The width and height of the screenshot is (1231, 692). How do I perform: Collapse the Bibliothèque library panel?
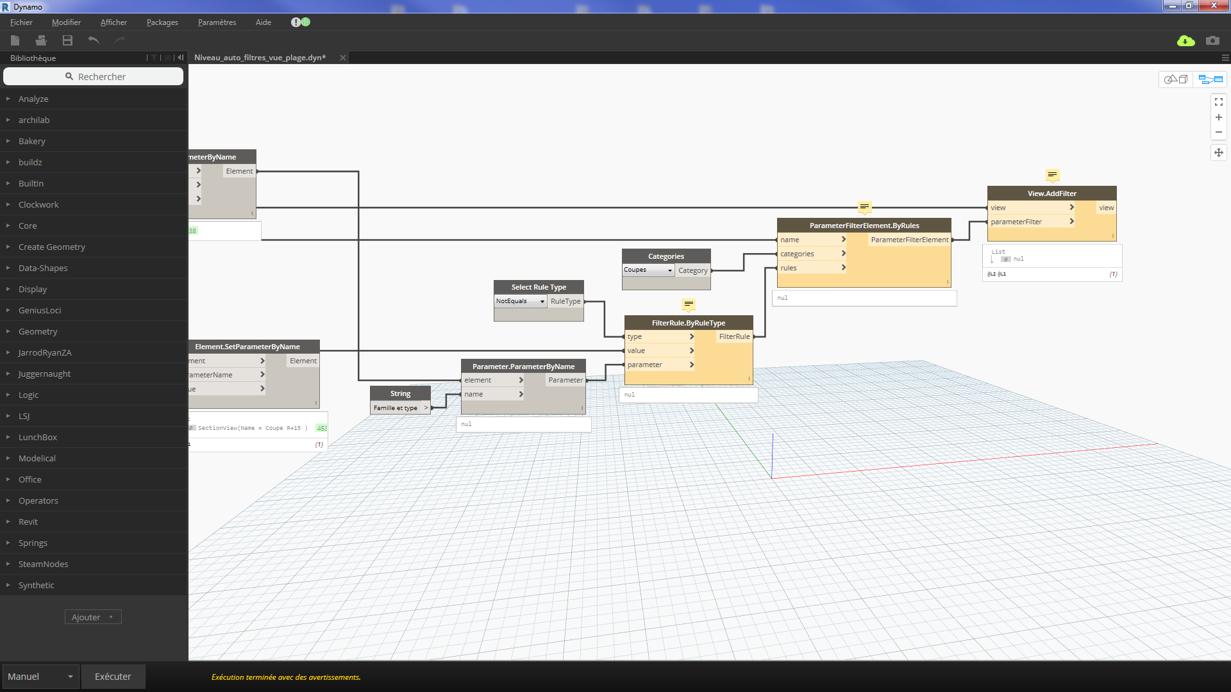click(x=181, y=58)
